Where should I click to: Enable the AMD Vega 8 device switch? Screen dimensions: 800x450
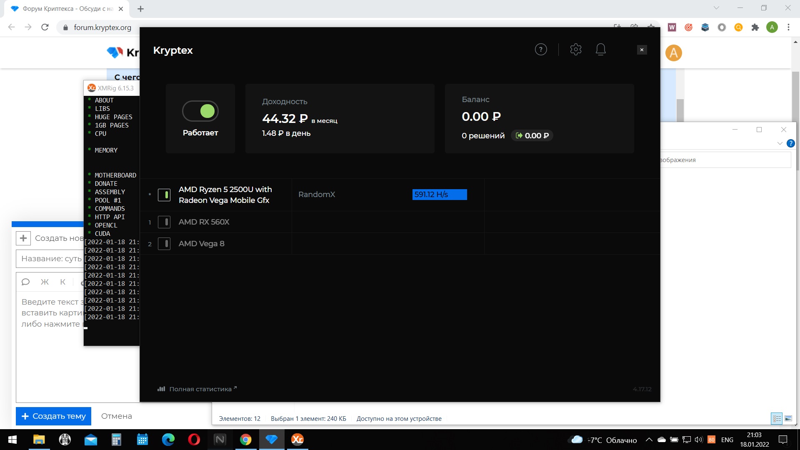pos(164,243)
